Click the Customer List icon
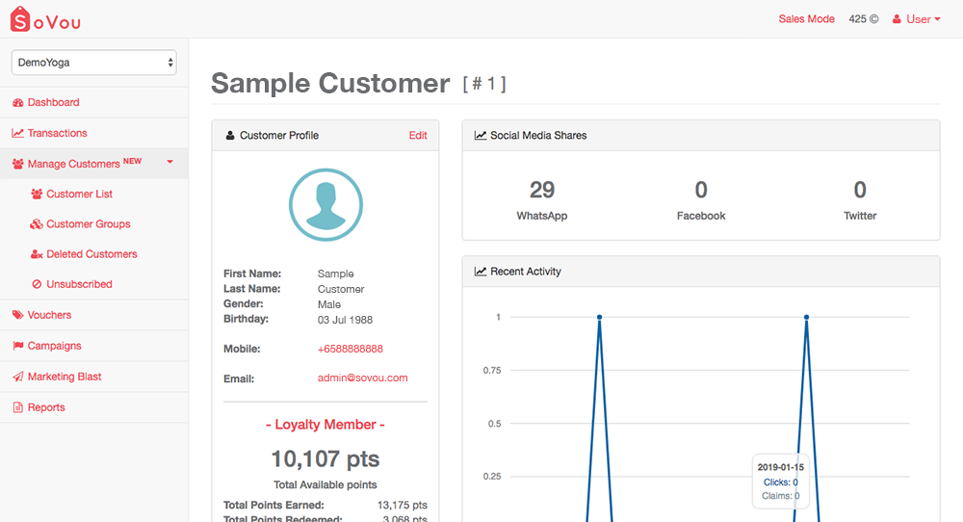Viewport: 963px width, 522px height. pos(37,194)
